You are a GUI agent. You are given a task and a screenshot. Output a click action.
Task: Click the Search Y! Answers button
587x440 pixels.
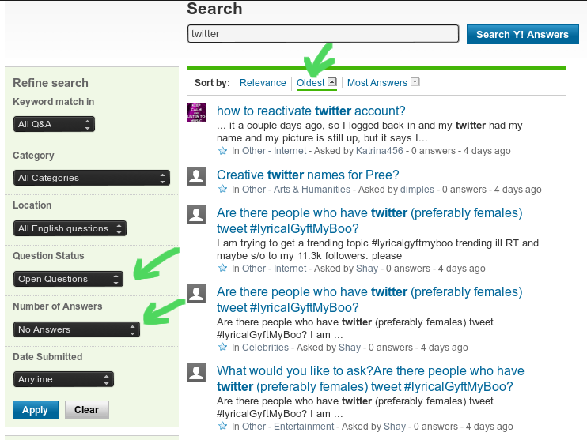523,35
